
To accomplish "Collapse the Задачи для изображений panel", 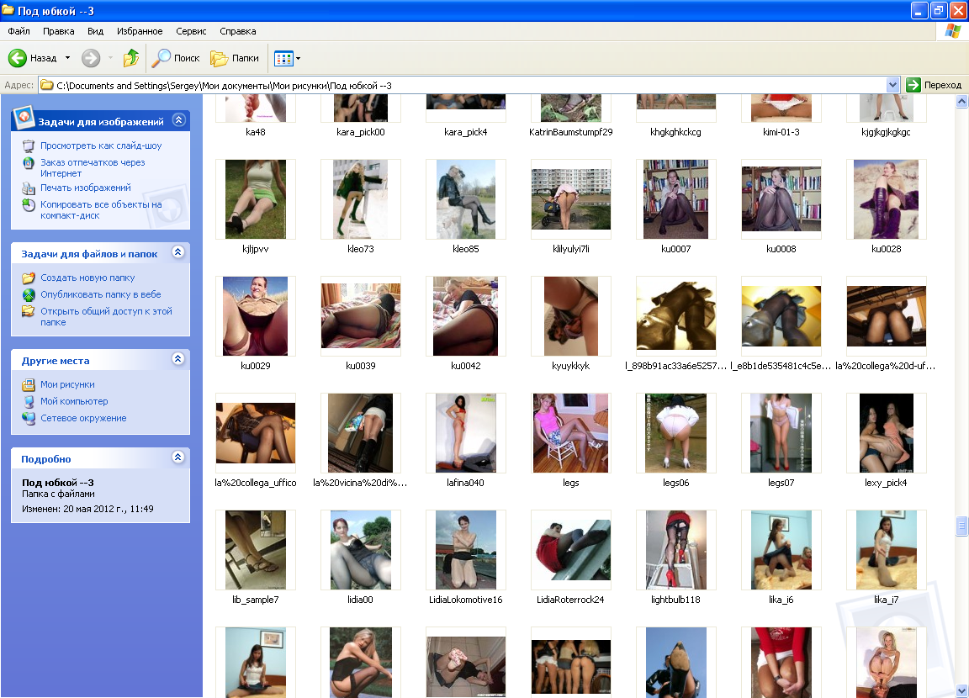I will coord(178,119).
